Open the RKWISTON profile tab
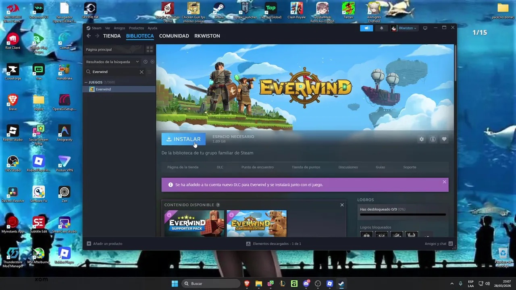The height and width of the screenshot is (290, 516). [207, 36]
